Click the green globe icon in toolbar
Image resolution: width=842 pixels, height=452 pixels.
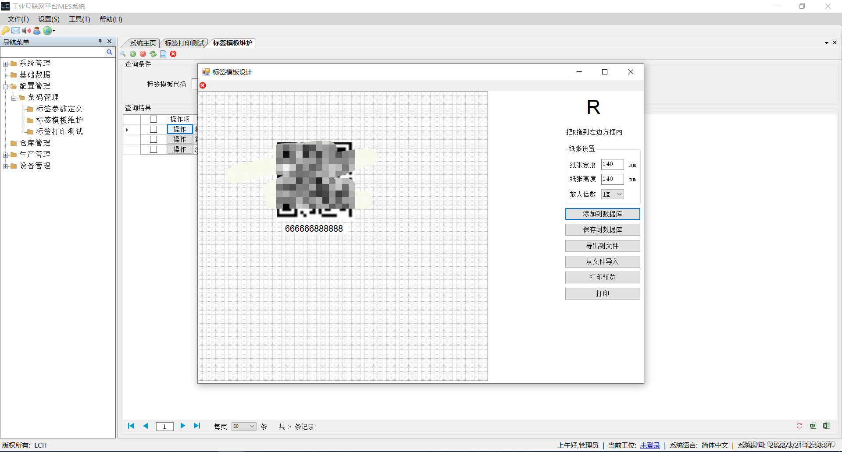click(47, 31)
